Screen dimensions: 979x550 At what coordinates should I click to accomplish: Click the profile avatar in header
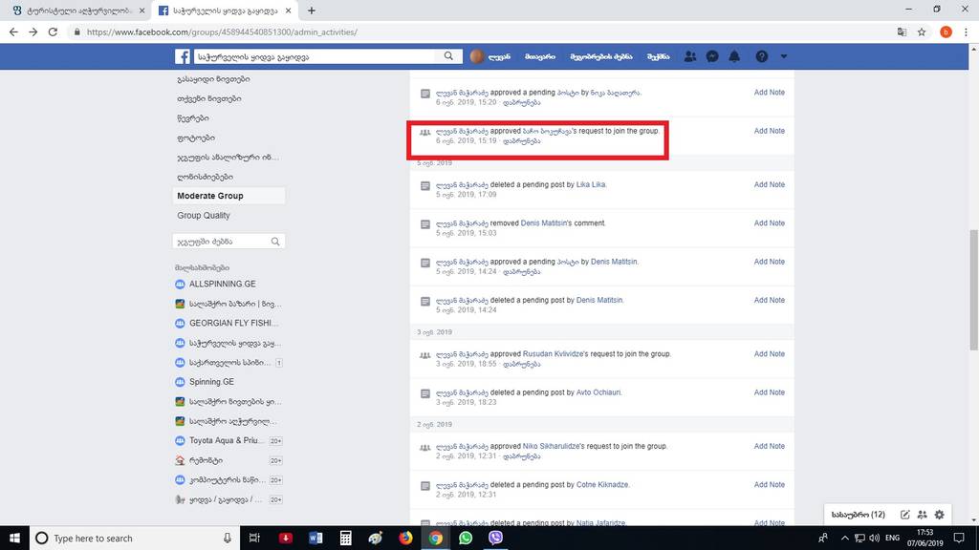[x=477, y=56]
